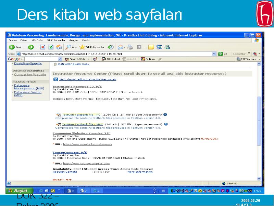The height and width of the screenshot is (206, 274).
Task: Open the Database Management (MIS) link
Action: click(x=29, y=87)
